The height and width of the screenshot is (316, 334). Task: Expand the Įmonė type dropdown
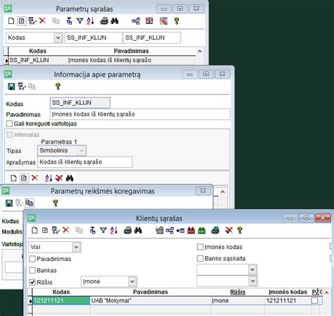132,281
